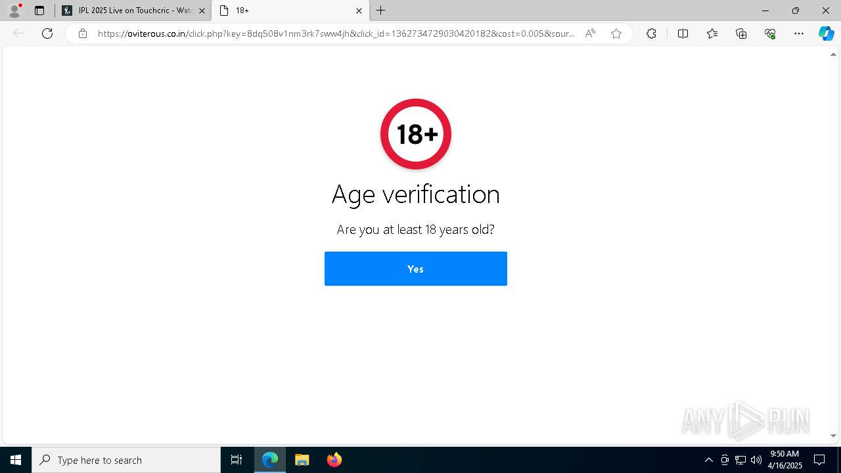
Task: Click the address bar URL field
Action: 336,34
